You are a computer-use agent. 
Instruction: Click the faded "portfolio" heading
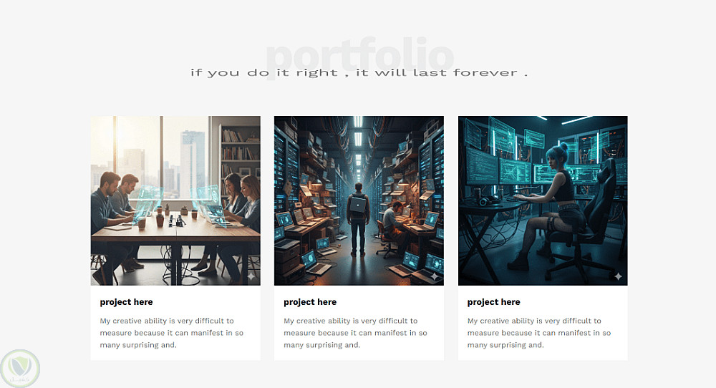[x=360, y=57]
